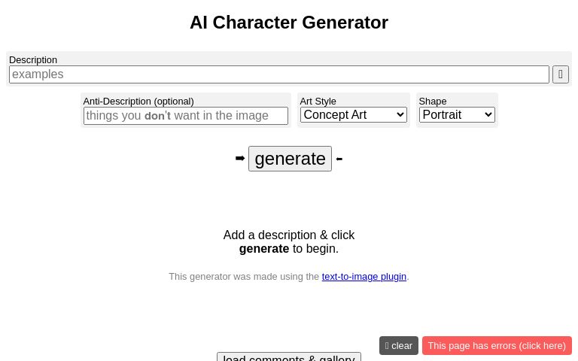Screen dimensions: 578x361
Task: Click the Anti-Description (optional) label
Action: [138, 102]
